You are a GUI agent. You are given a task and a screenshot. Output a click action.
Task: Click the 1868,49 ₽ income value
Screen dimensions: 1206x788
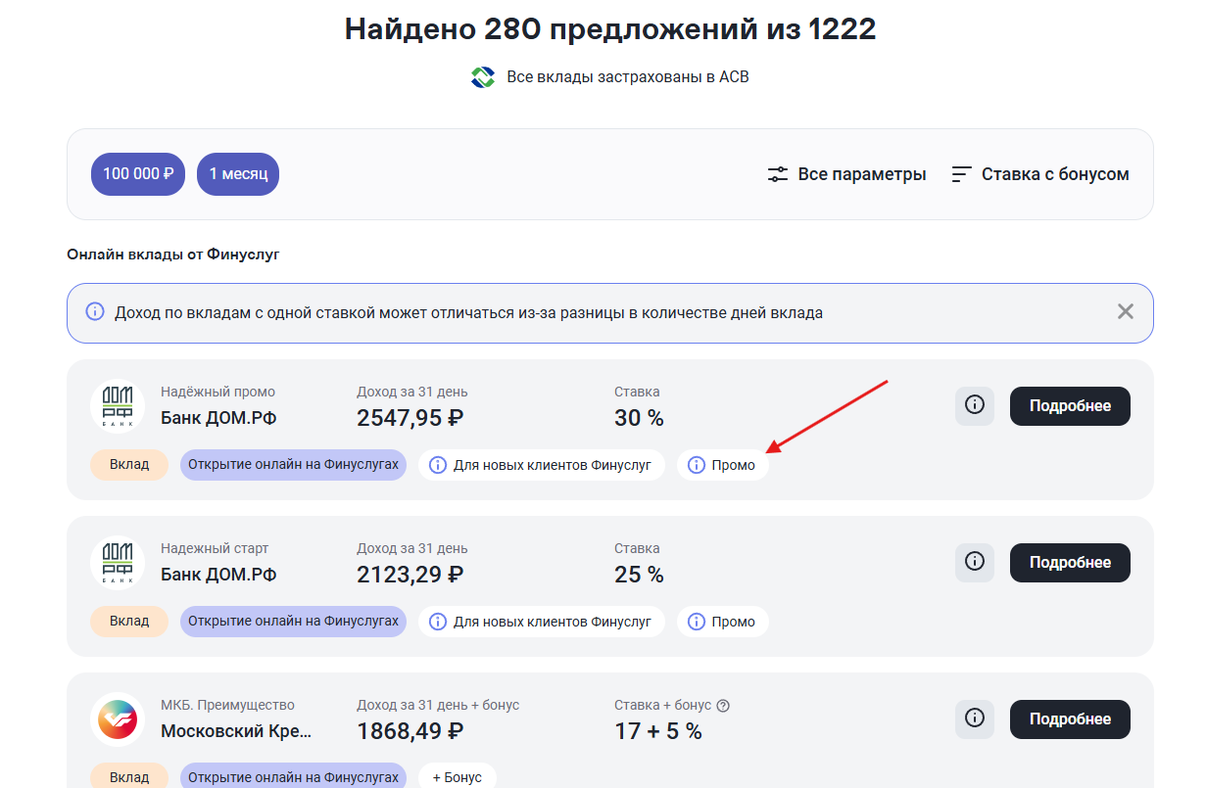410,731
